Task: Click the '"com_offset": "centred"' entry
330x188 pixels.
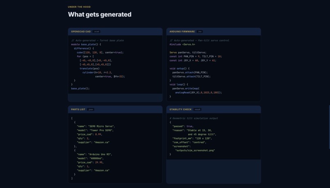Action: pyautogui.click(x=189, y=142)
